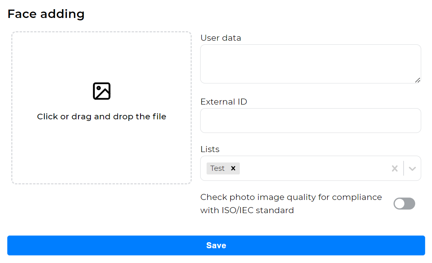Click the Face adding heading
Viewport: 432px width, 263px height.
tap(46, 14)
